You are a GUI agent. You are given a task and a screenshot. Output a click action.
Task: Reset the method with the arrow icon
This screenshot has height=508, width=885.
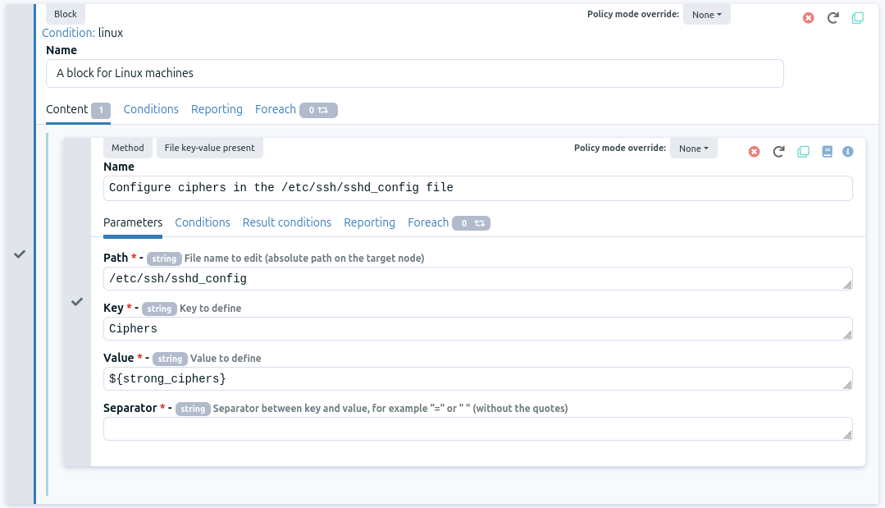click(x=779, y=151)
